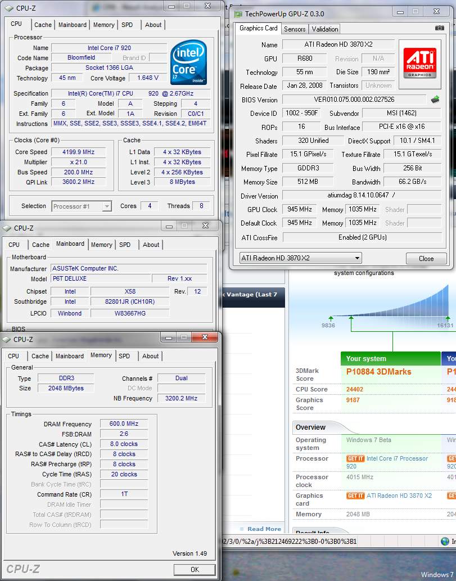Click the GPU-Z screenshot camera icon

439,28
